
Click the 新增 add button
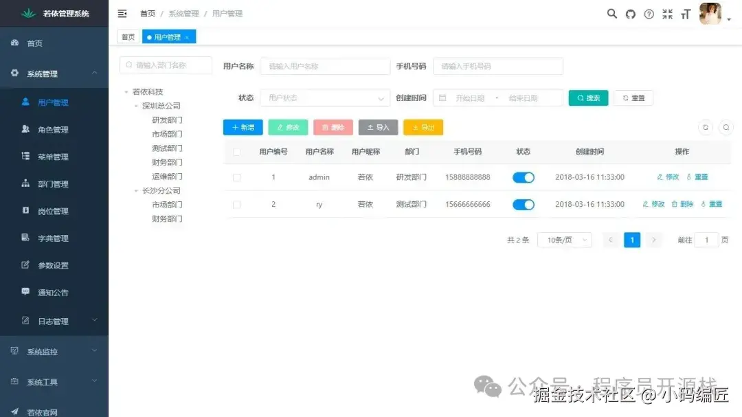(x=243, y=127)
